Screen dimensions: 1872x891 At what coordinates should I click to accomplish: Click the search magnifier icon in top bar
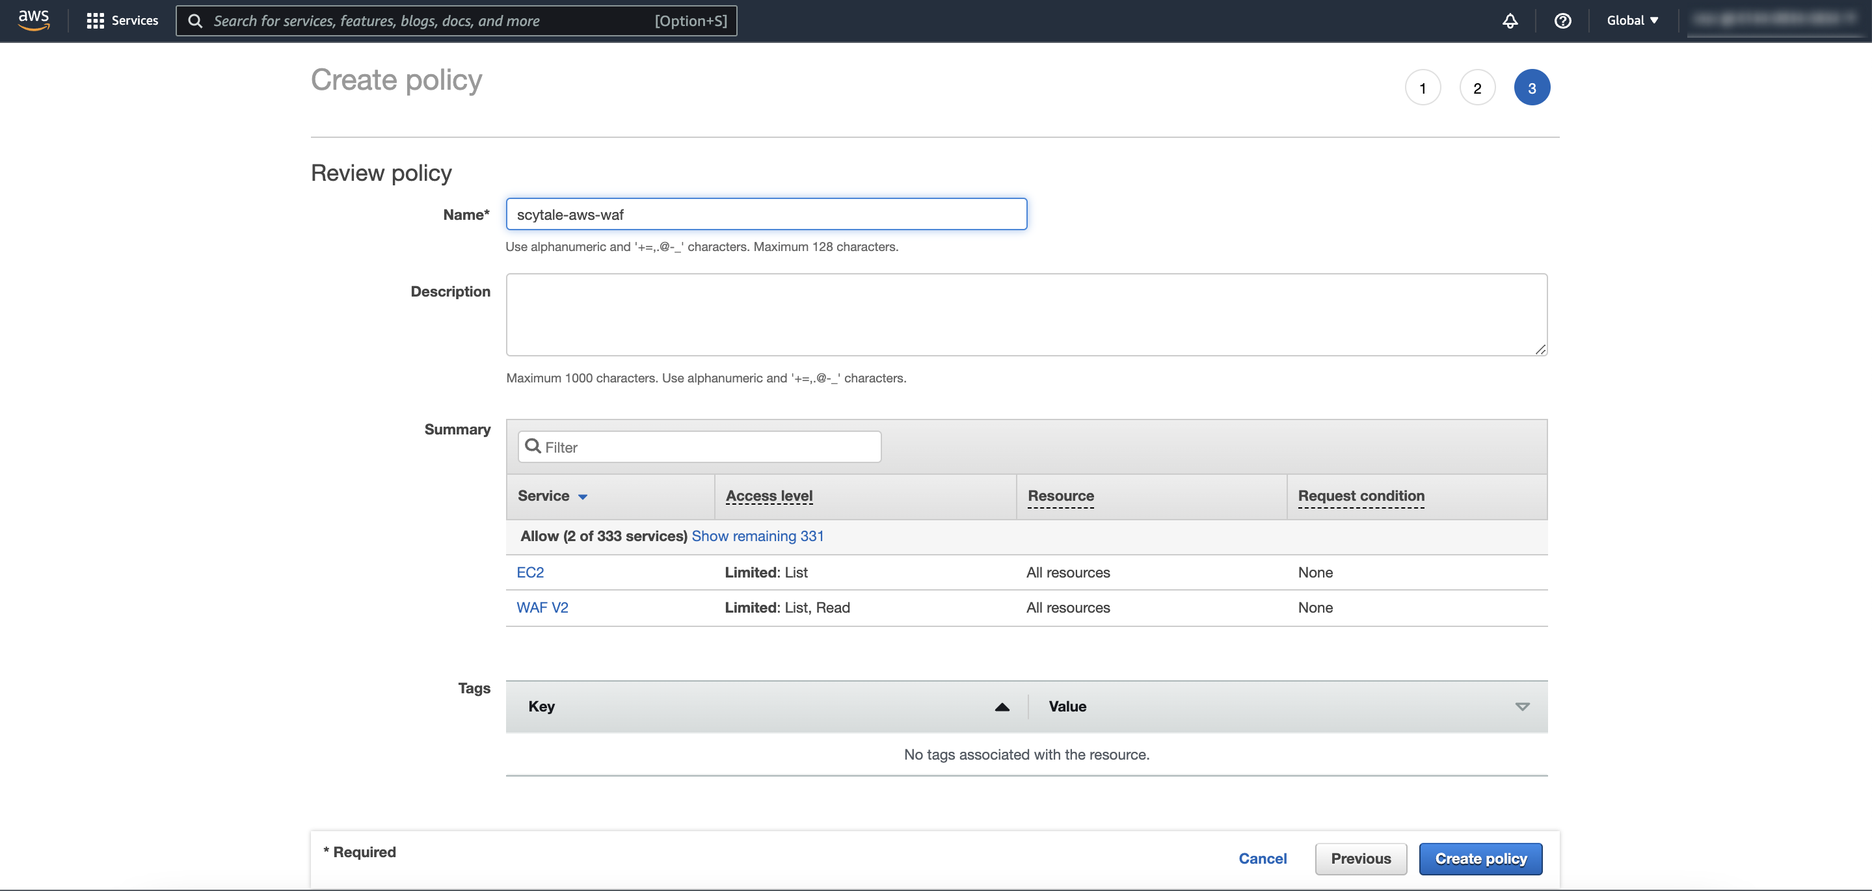[194, 21]
